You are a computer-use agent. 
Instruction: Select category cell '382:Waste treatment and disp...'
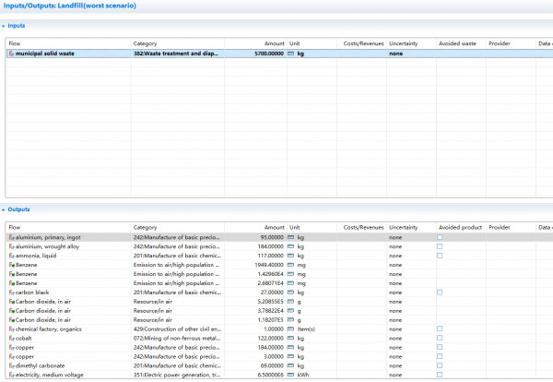(x=176, y=54)
